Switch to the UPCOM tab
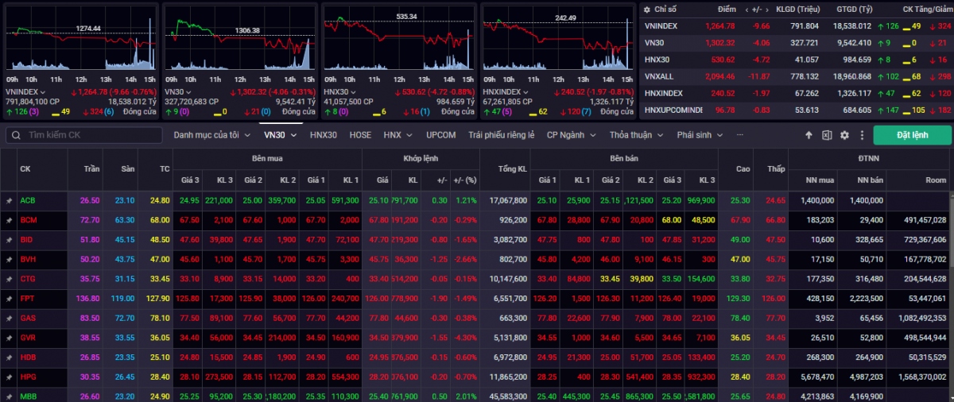Viewport: 954px width, 402px height. 440,135
